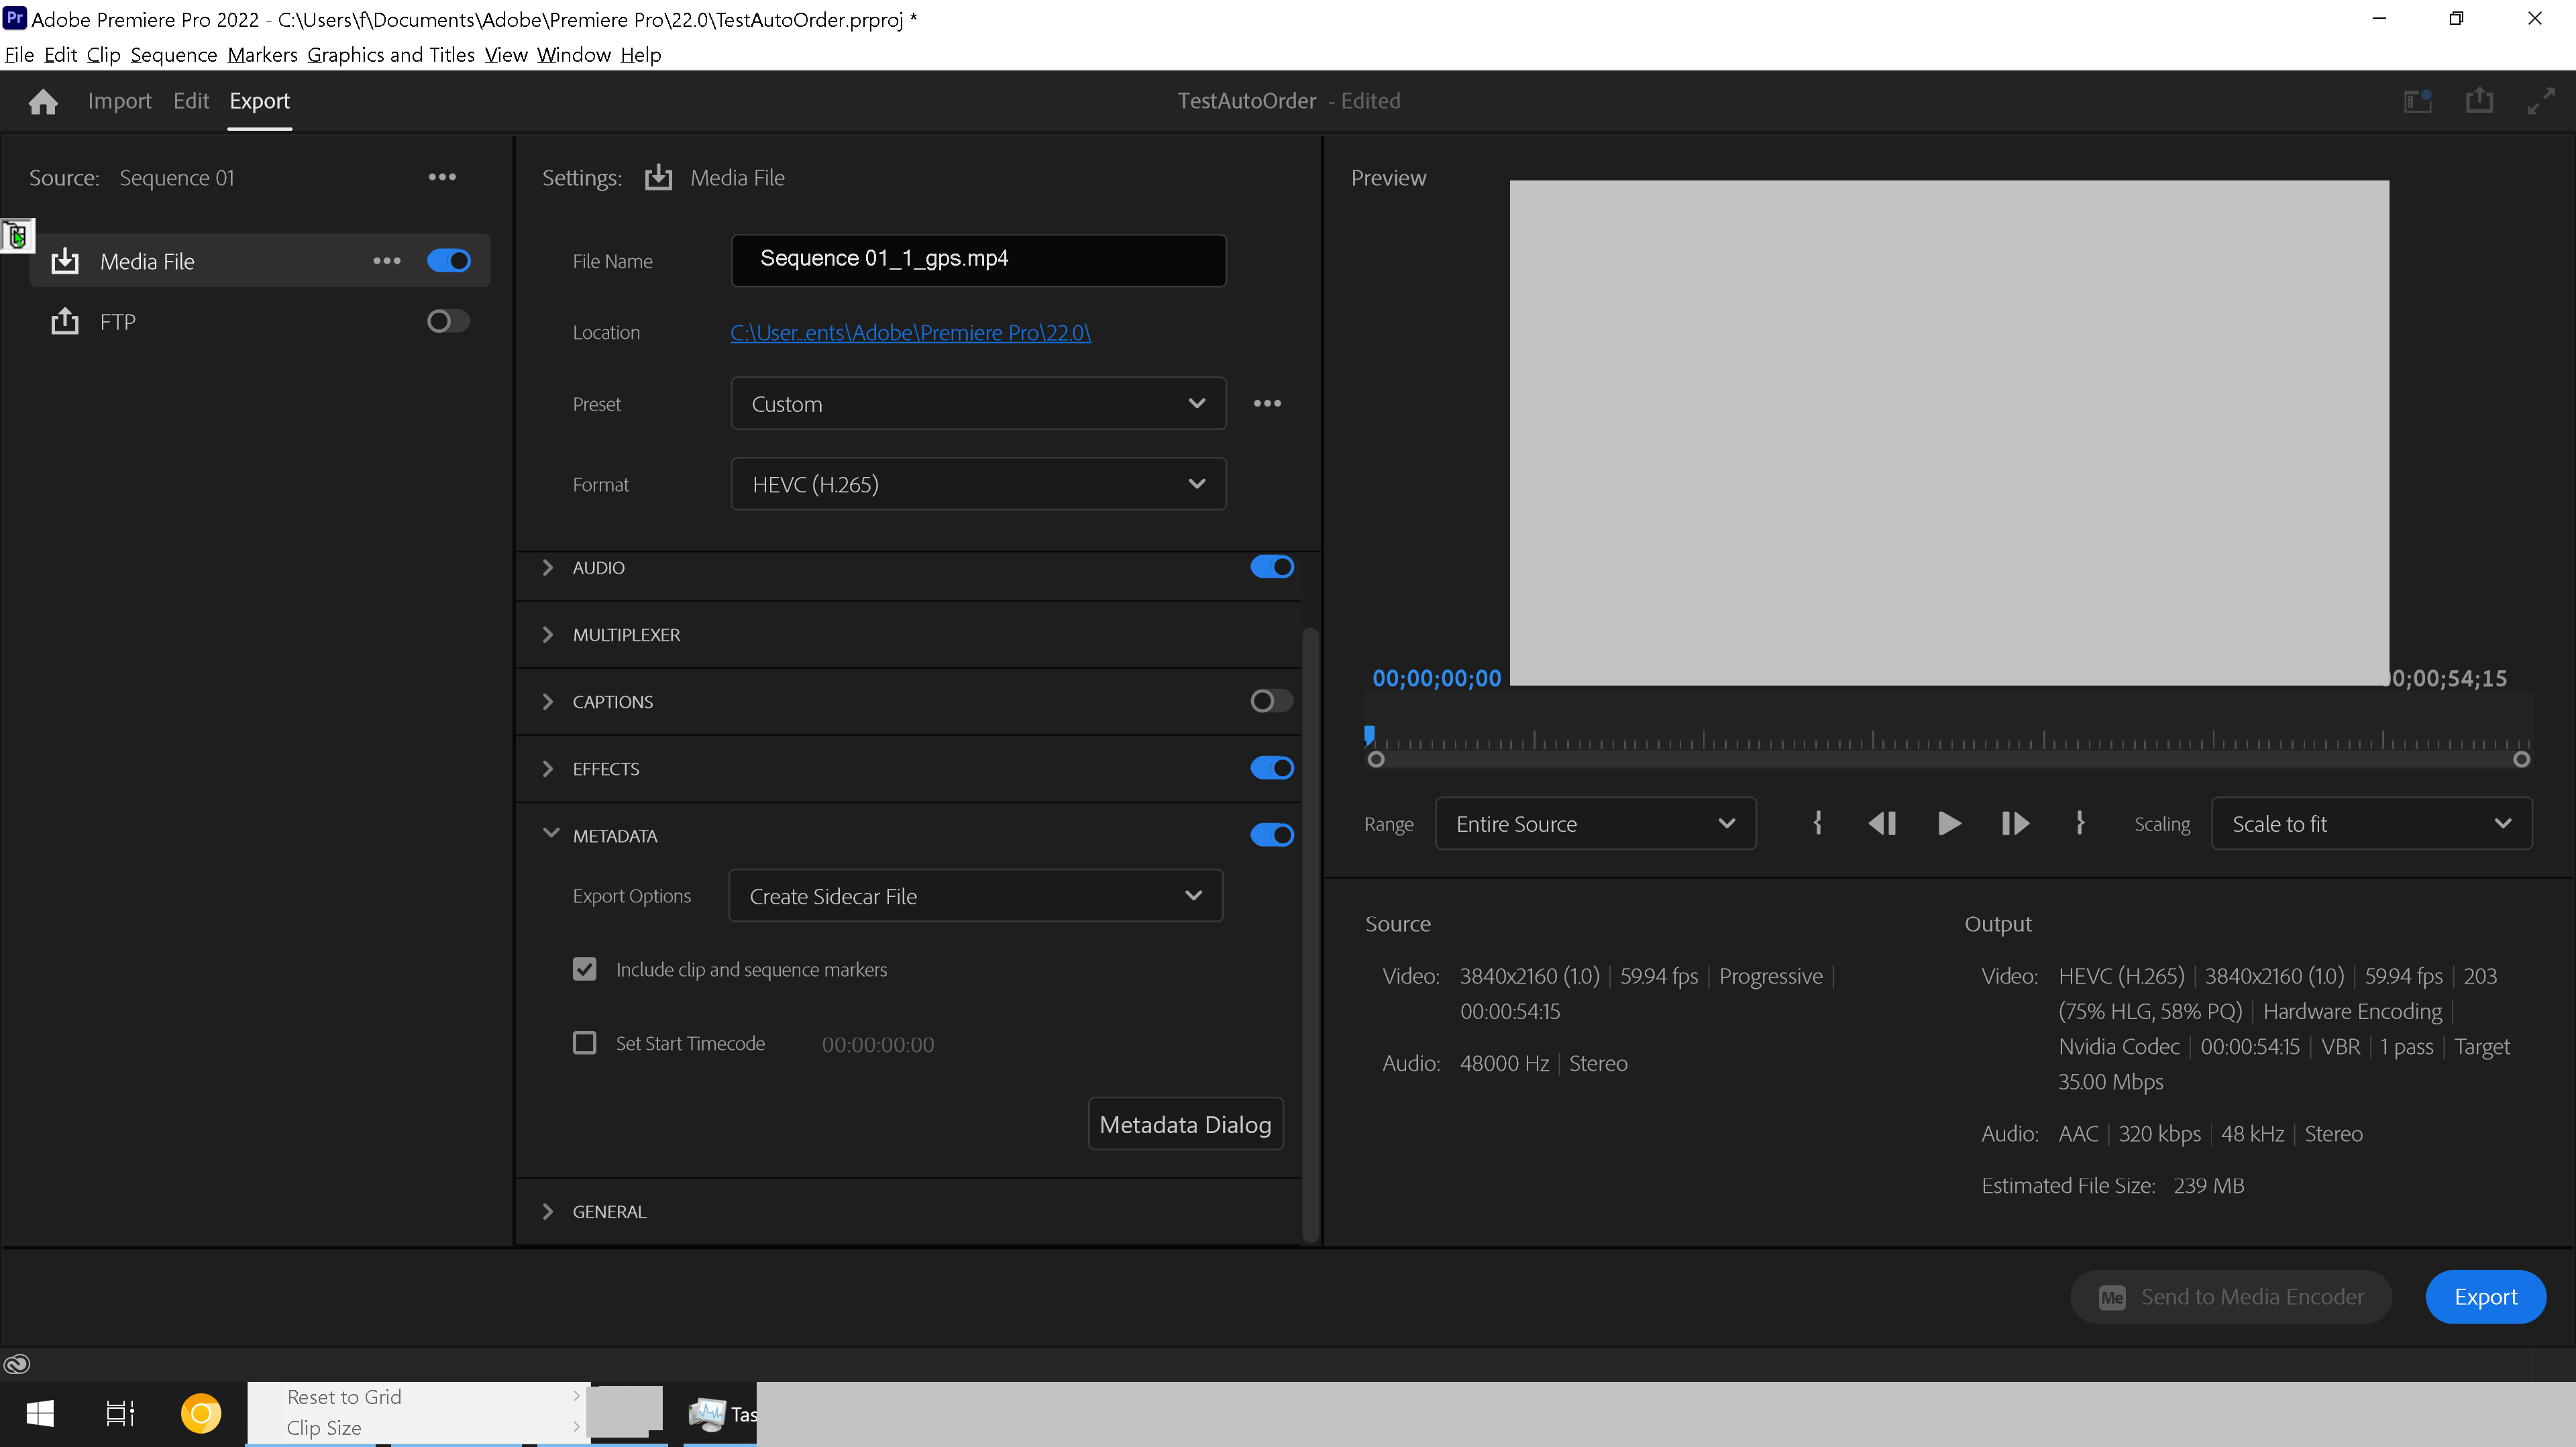Open the Format dropdown showing HEVC
Screen dimensions: 2576x1447
977,483
